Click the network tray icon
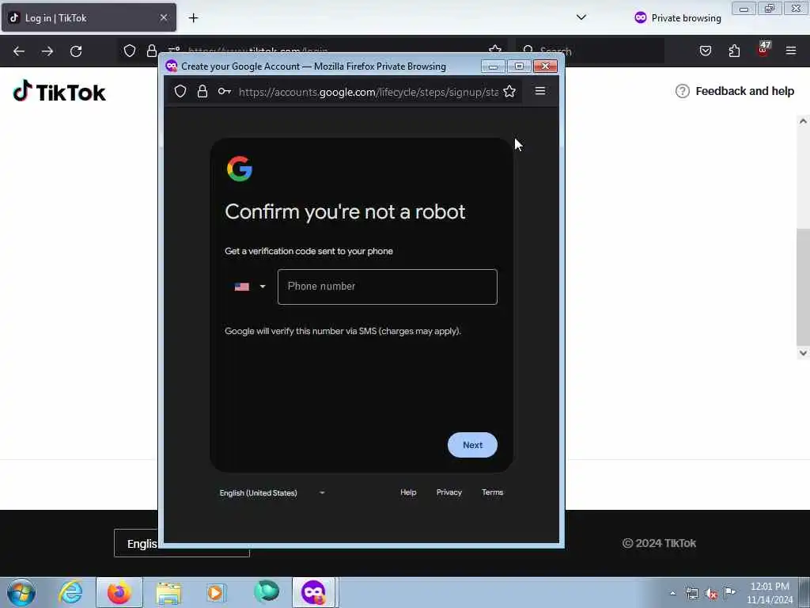 click(x=691, y=594)
